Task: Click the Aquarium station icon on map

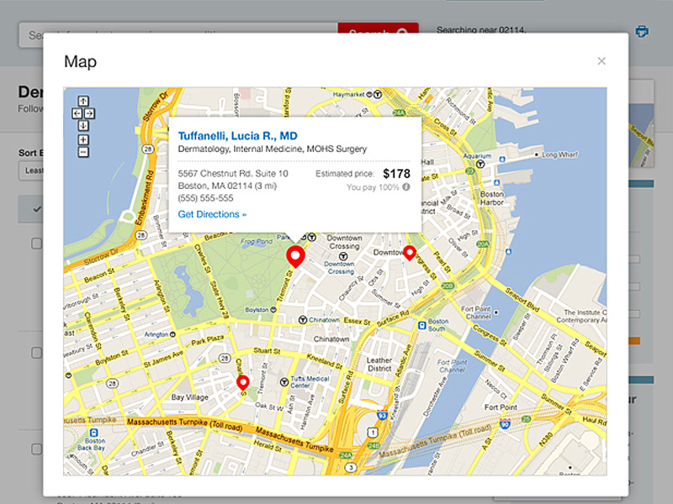Action: pyautogui.click(x=480, y=164)
